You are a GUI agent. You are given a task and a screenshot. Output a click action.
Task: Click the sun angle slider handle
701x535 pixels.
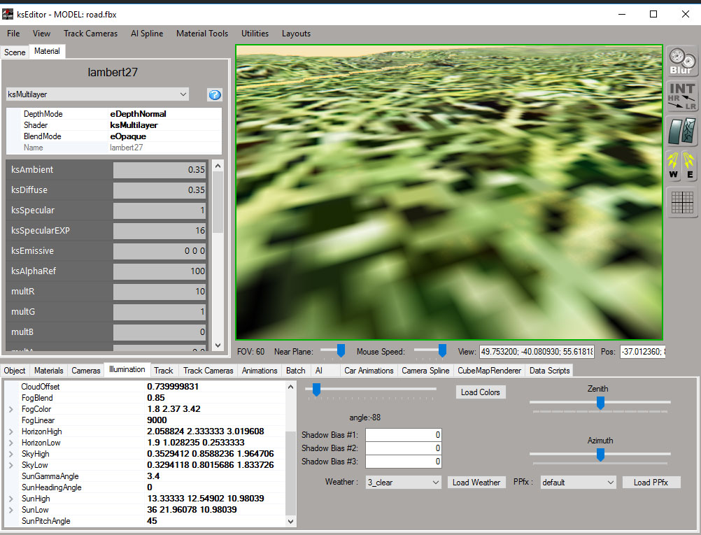click(x=316, y=390)
